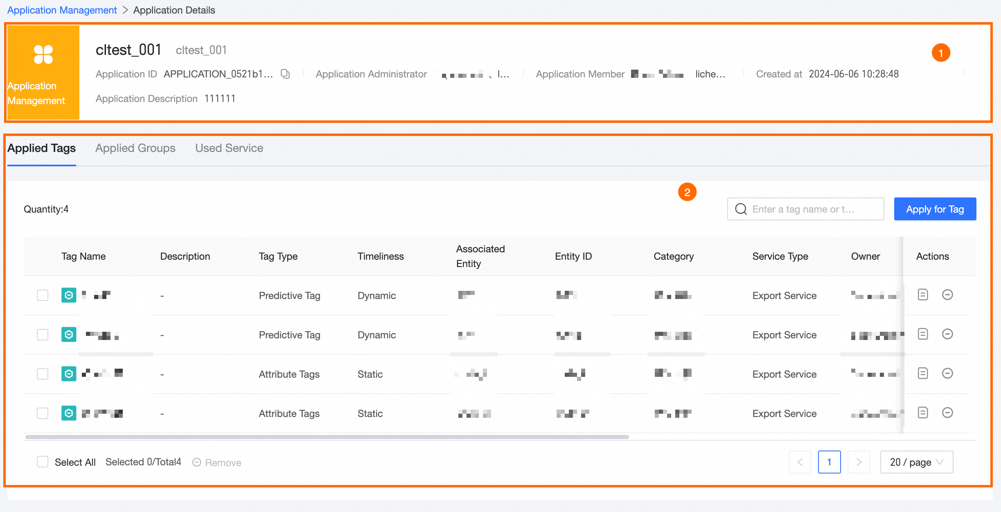The width and height of the screenshot is (1001, 512).
Task: Click the table horizontal scrollbar
Action: (x=327, y=437)
